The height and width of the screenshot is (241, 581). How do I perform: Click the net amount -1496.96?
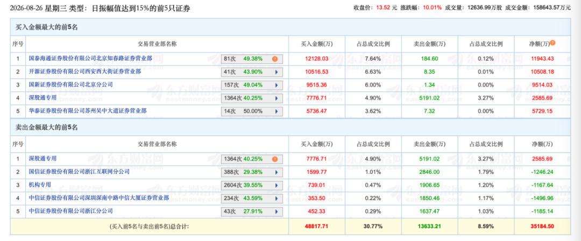[x=542, y=199]
